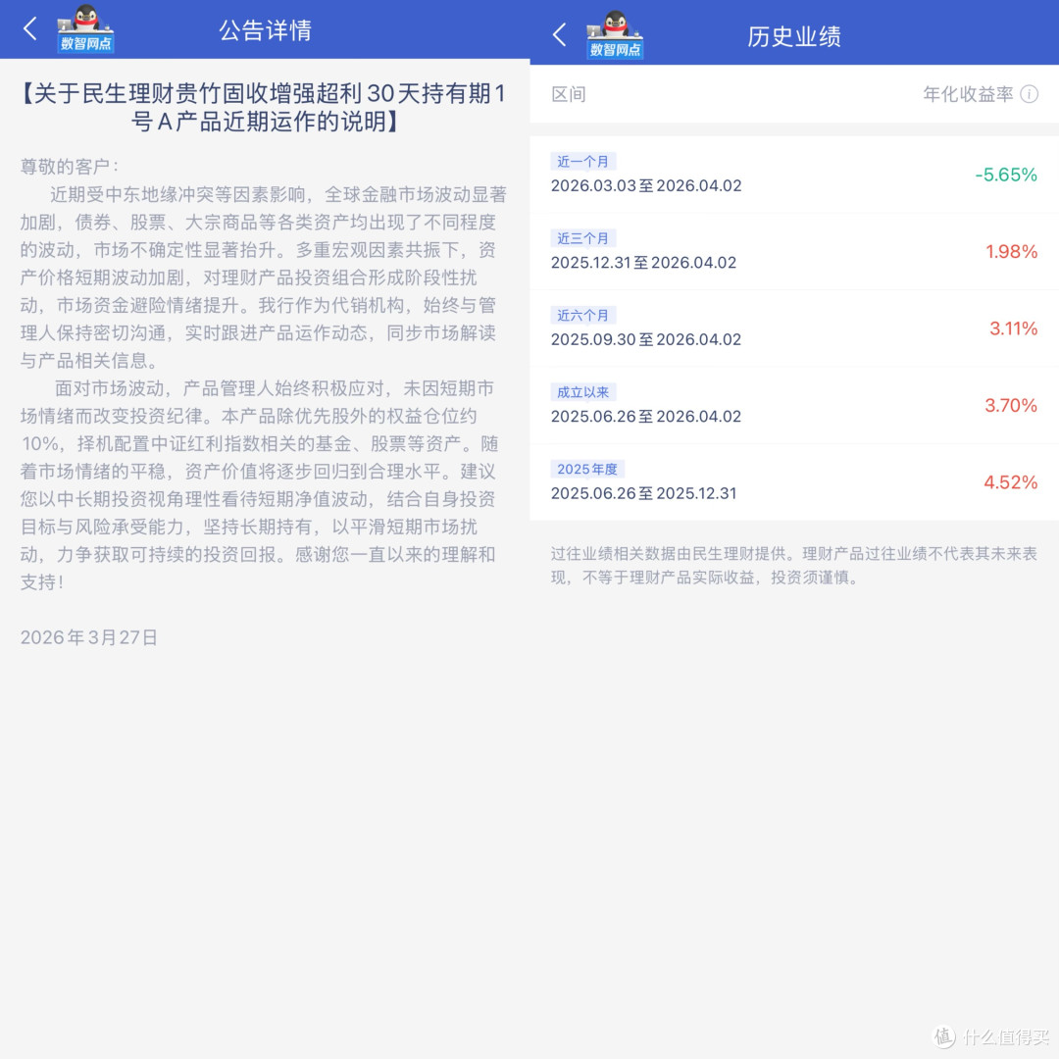1059x1059 pixels.
Task: Tap the 3.11% return value
Action: [1013, 328]
